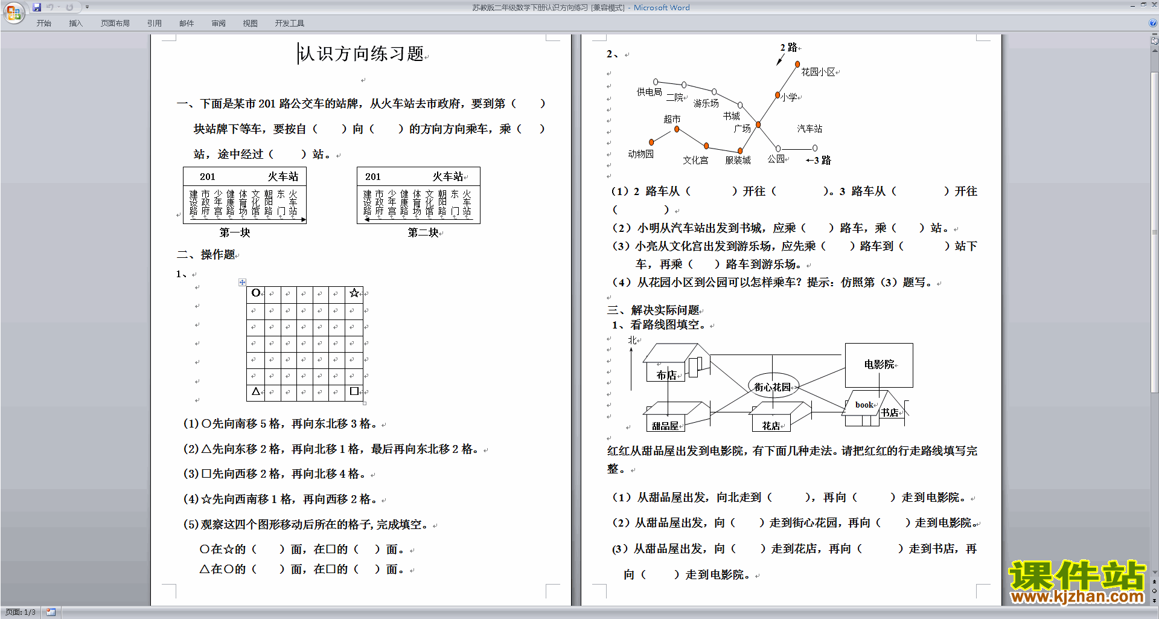
Task: Click the Previous Page double-arrow button
Action: [x=1155, y=582]
